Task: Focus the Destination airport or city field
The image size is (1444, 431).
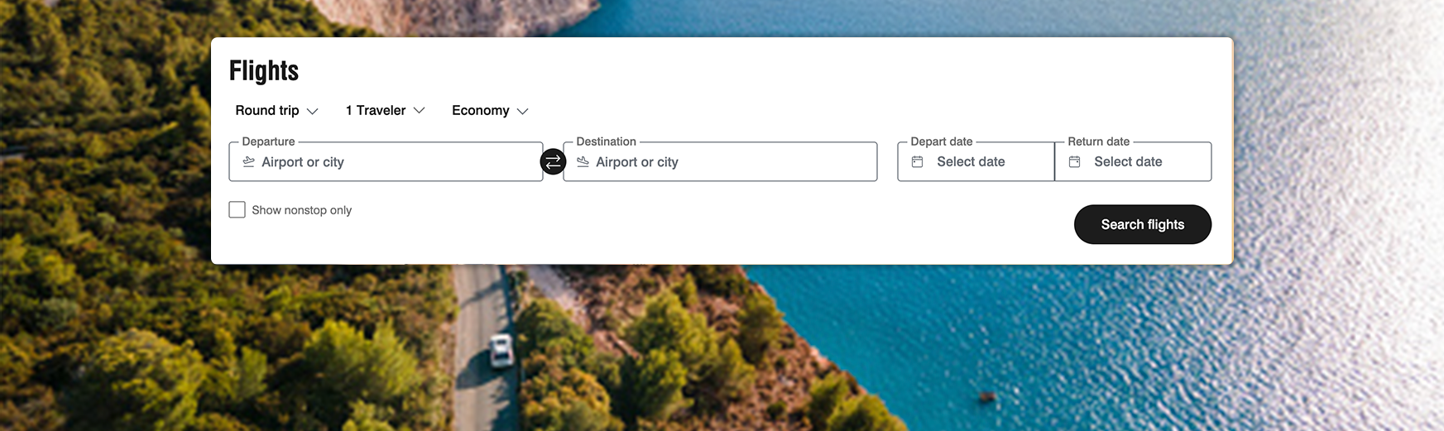Action: point(720,161)
